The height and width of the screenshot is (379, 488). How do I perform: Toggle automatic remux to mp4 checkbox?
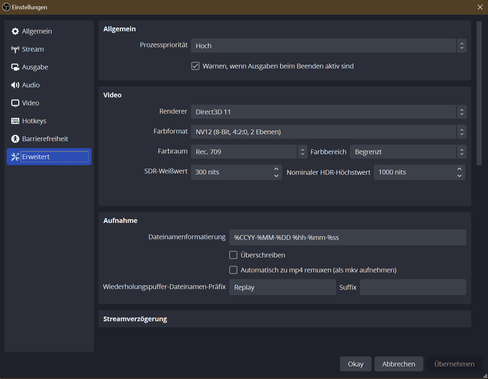click(x=234, y=270)
